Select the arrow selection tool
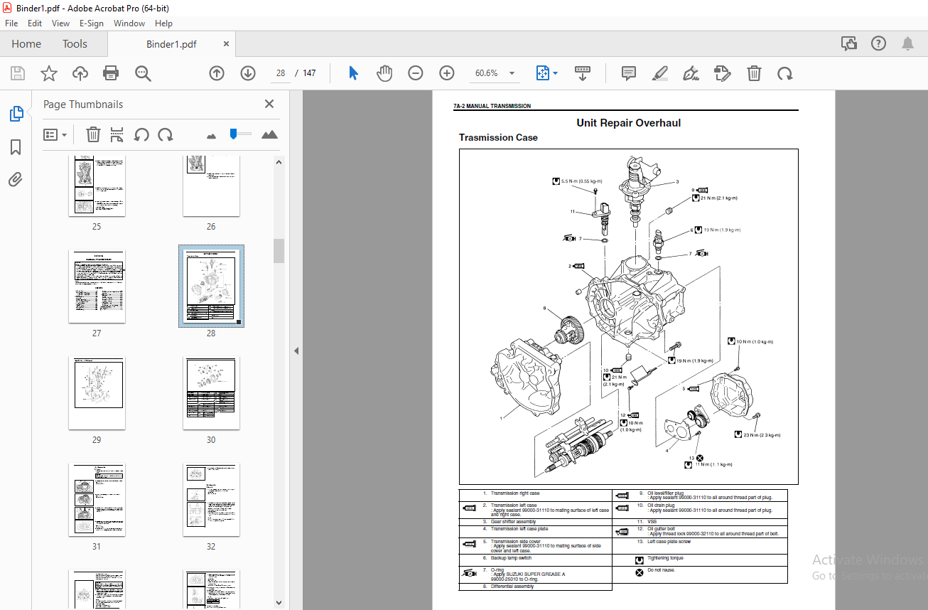 353,73
